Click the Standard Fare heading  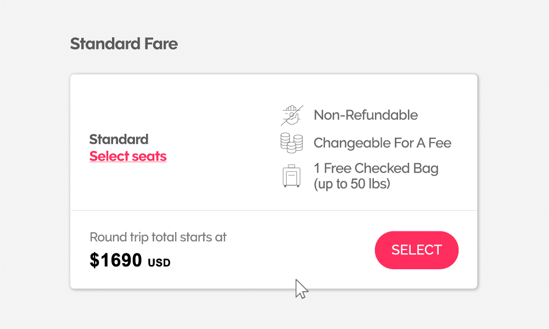coord(124,44)
